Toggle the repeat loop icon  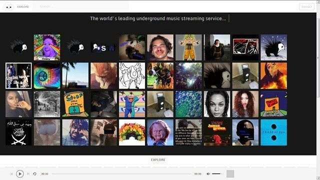[x=34, y=174]
